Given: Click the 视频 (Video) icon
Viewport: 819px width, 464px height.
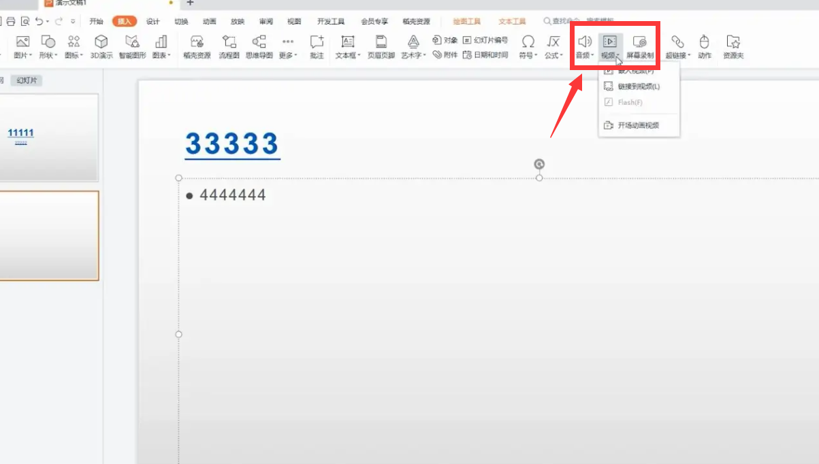Looking at the screenshot, I should 611,42.
